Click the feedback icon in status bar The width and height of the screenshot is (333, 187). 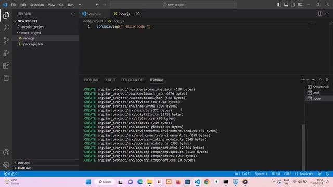[x=319, y=173]
